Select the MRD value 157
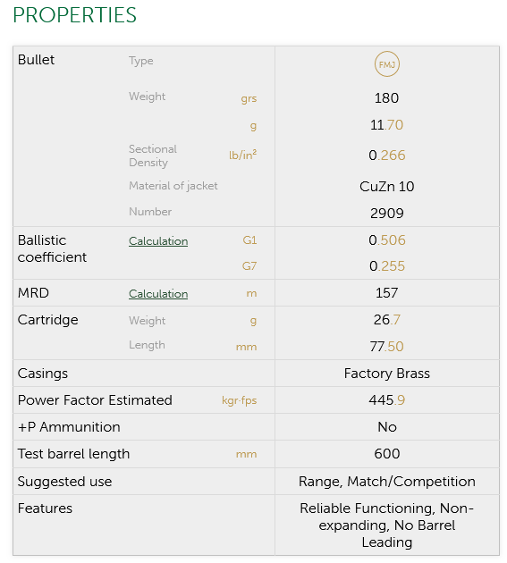The image size is (507, 563). pyautogui.click(x=386, y=293)
